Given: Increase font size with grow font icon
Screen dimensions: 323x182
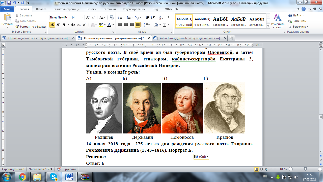Looking at the screenshot, I should 88,17.
